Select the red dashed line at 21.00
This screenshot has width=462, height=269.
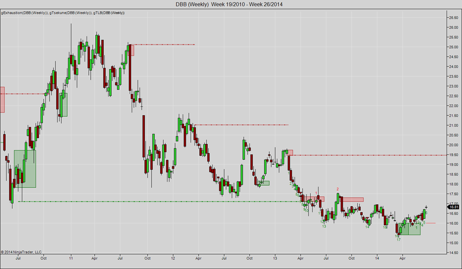tap(241, 125)
